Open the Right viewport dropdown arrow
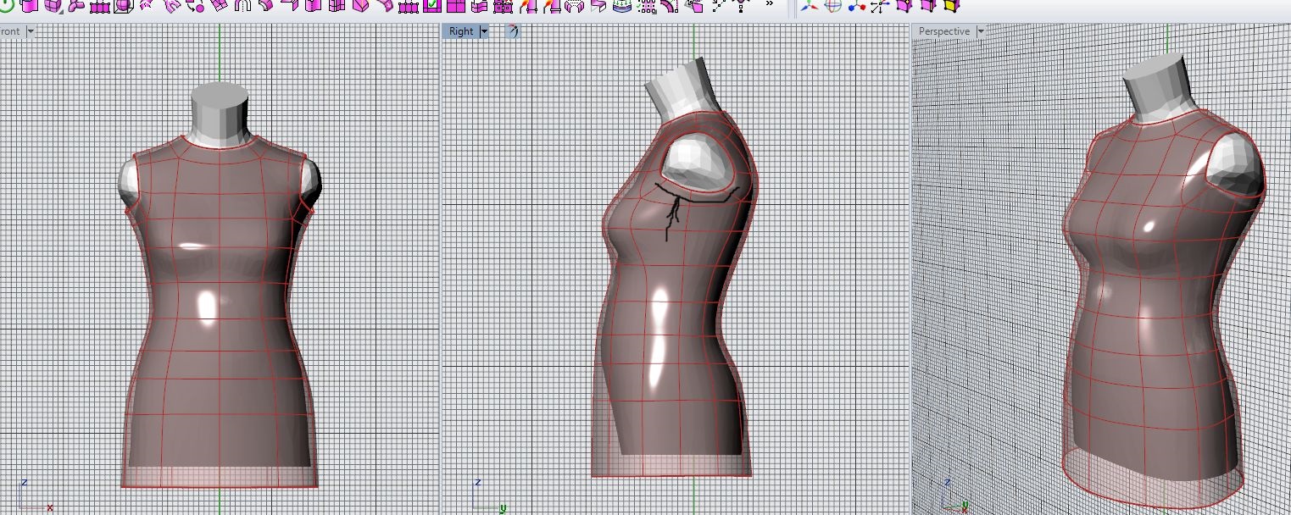Screen dimensions: 1291x515 pos(484,31)
